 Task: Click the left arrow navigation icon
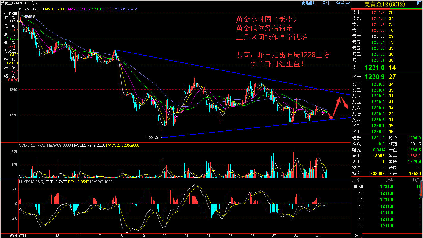click(337, 3)
